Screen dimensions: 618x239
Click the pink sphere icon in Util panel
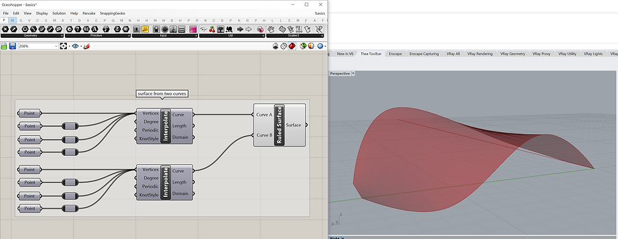click(x=260, y=29)
